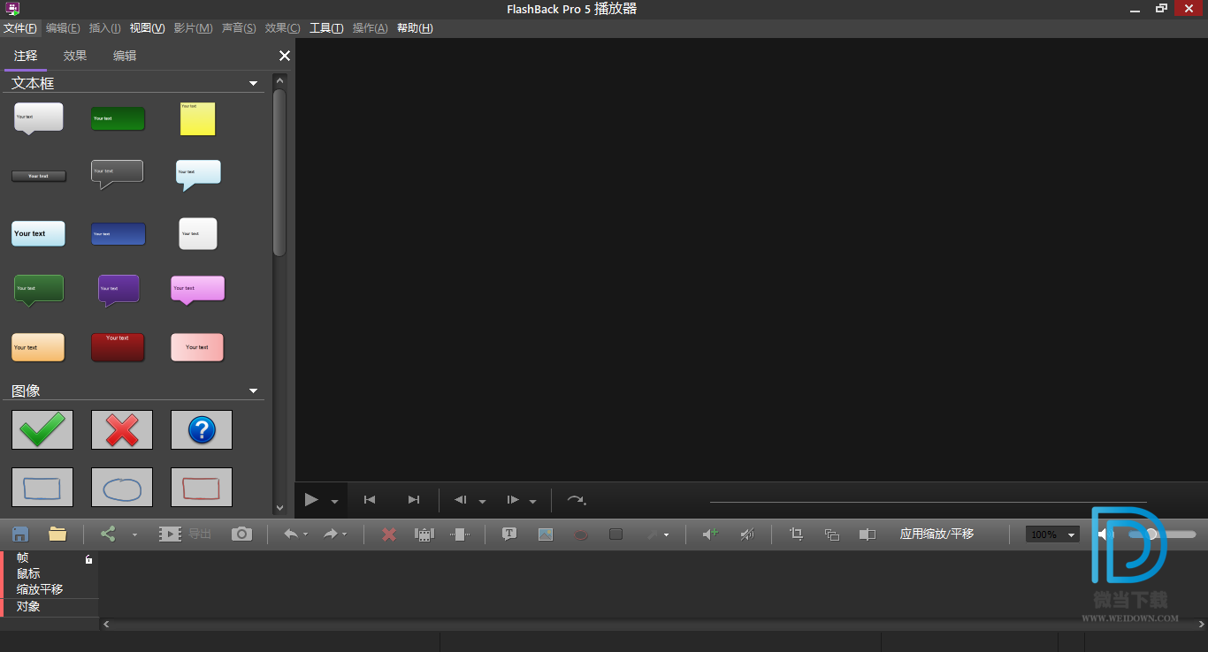The height and width of the screenshot is (652, 1208).
Task: Click the zoom-pan rectangle icon
Action: [868, 534]
